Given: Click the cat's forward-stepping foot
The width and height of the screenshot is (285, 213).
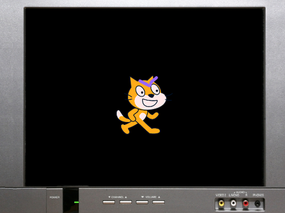Looking at the screenshot, I should (153, 131).
